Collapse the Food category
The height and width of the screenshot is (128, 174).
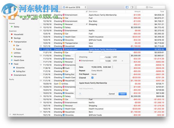pos(10,64)
